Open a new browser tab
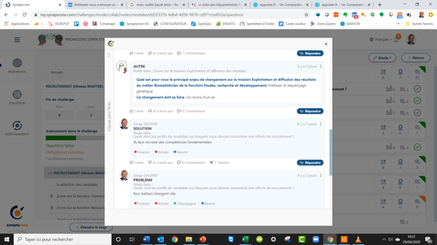The image size is (437, 245). point(380,5)
